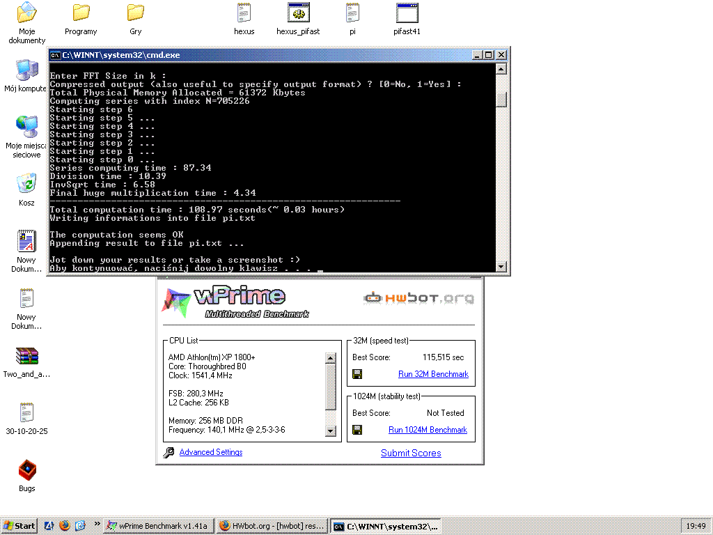This screenshot has height=535, width=713.
Task: Click 'AMD Athlon(tm) XP 1800+' in CPU List
Action: click(212, 357)
